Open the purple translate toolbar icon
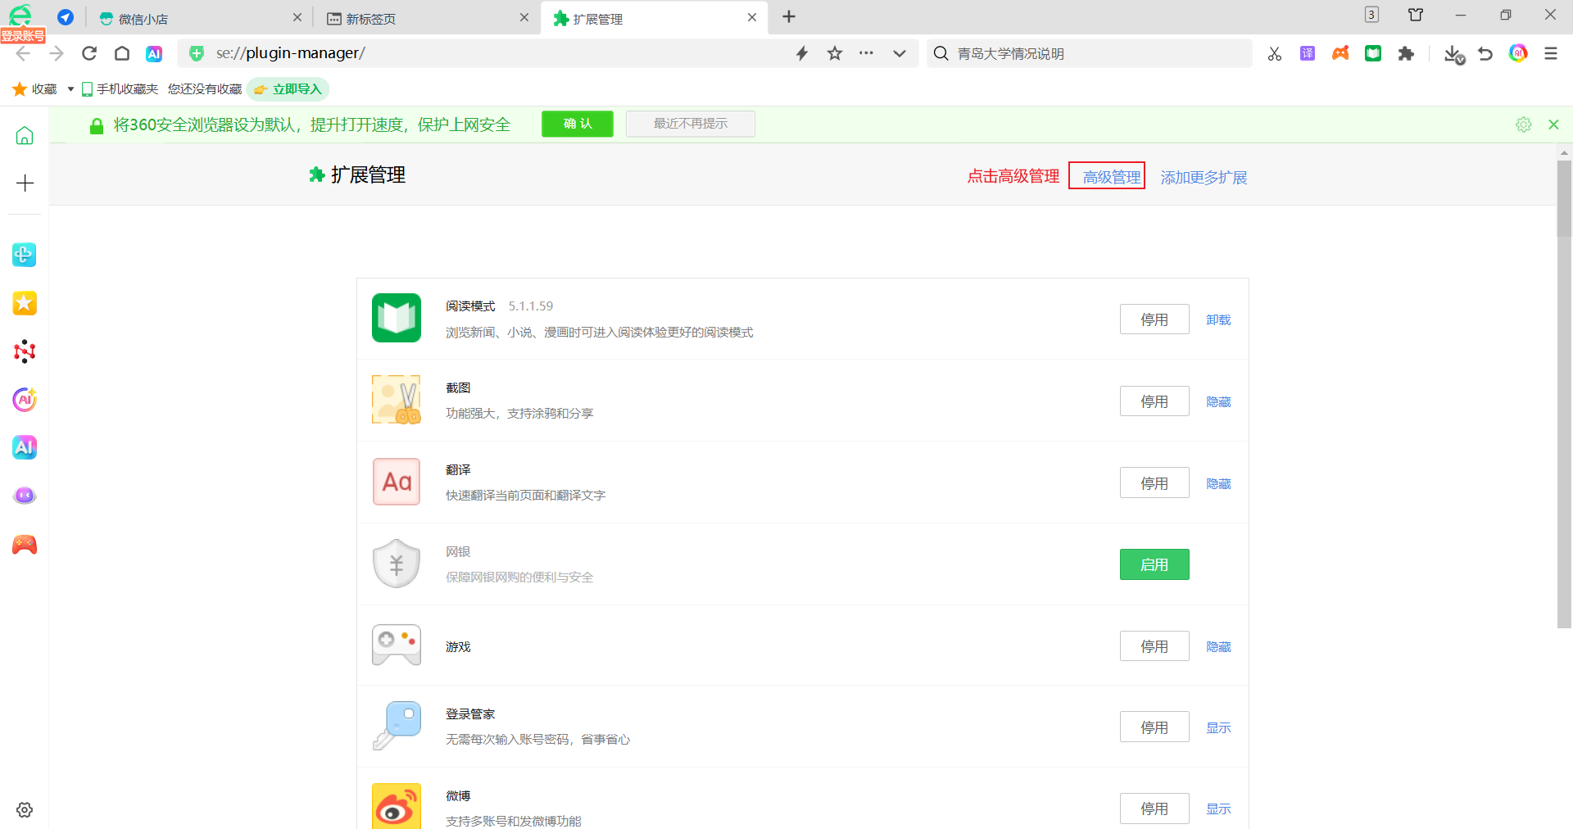 click(1308, 53)
